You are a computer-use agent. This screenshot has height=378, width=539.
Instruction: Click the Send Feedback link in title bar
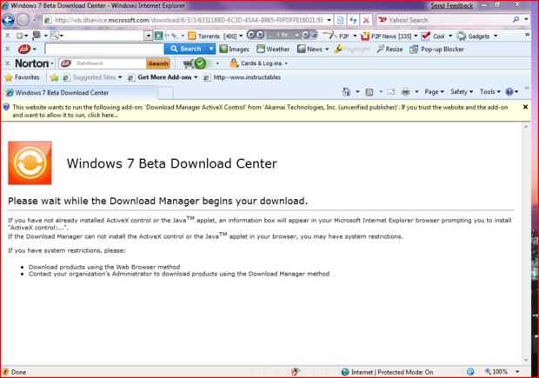tap(452, 5)
